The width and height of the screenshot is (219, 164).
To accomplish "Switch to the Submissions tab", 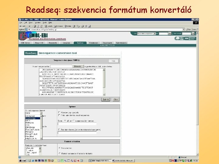I will 121,43.
